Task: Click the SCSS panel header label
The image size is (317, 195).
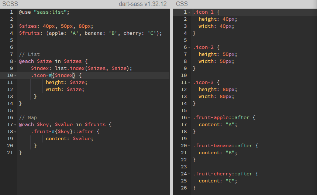Action: [x=10, y=4]
